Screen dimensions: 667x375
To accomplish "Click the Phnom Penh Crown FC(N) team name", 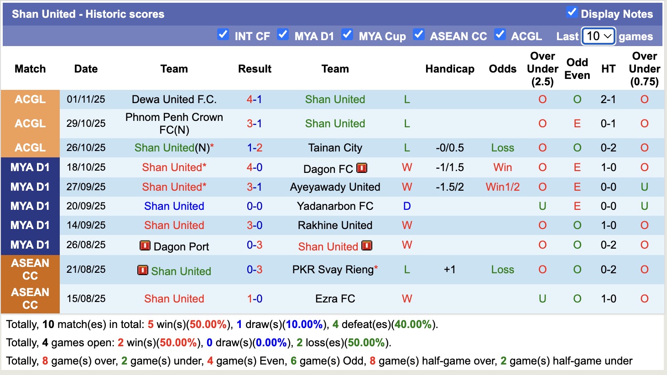I will click(174, 123).
